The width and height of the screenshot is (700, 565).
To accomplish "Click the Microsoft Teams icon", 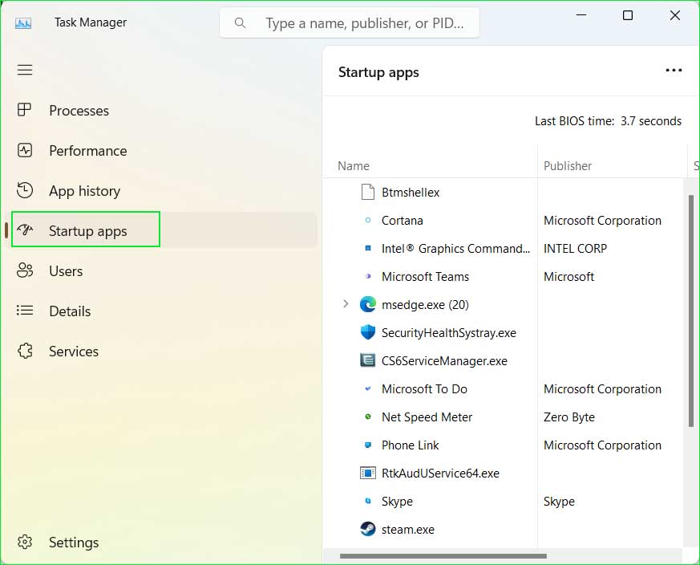I will coord(368,276).
